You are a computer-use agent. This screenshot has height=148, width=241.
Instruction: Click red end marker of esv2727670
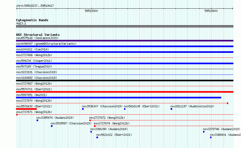228,103
